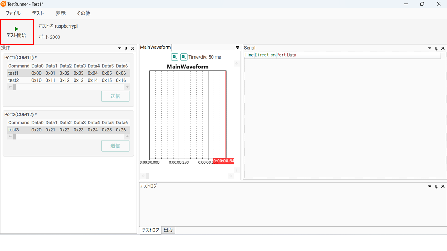
Task: Open the 操作 panel options dropdown arrow
Action: [x=119, y=48]
